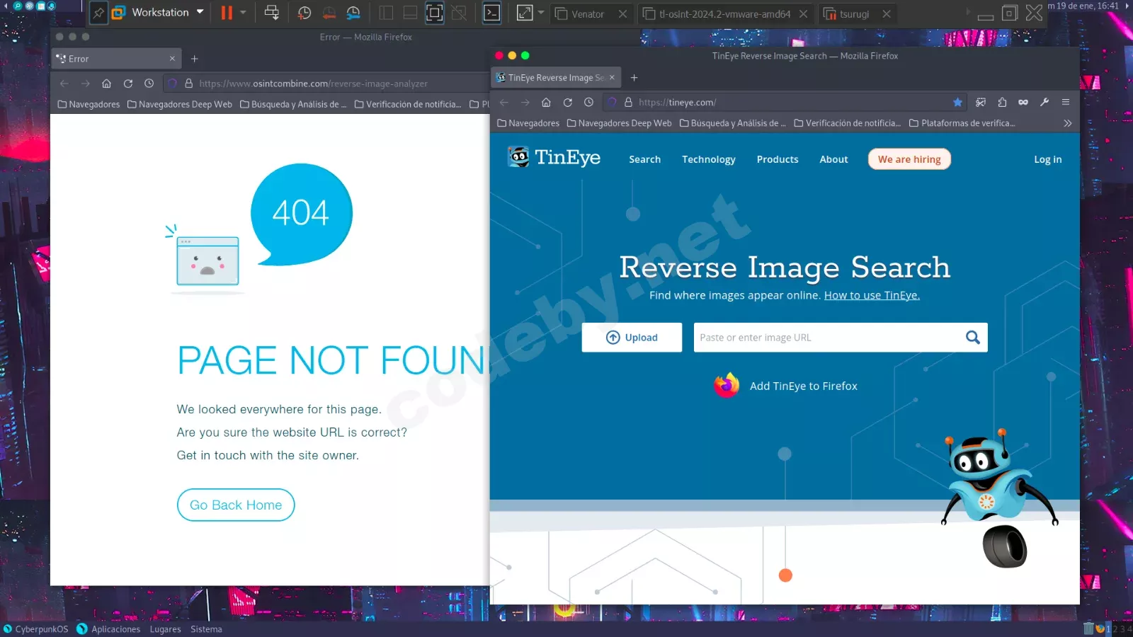Image resolution: width=1133 pixels, height=637 pixels.
Task: Toggle VMware Unity mode
Action: (x=459, y=13)
